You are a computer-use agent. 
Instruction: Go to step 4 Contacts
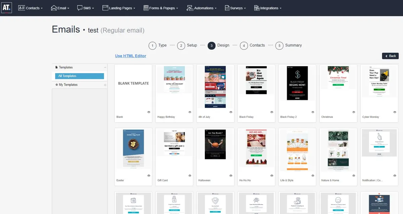pyautogui.click(x=253, y=46)
